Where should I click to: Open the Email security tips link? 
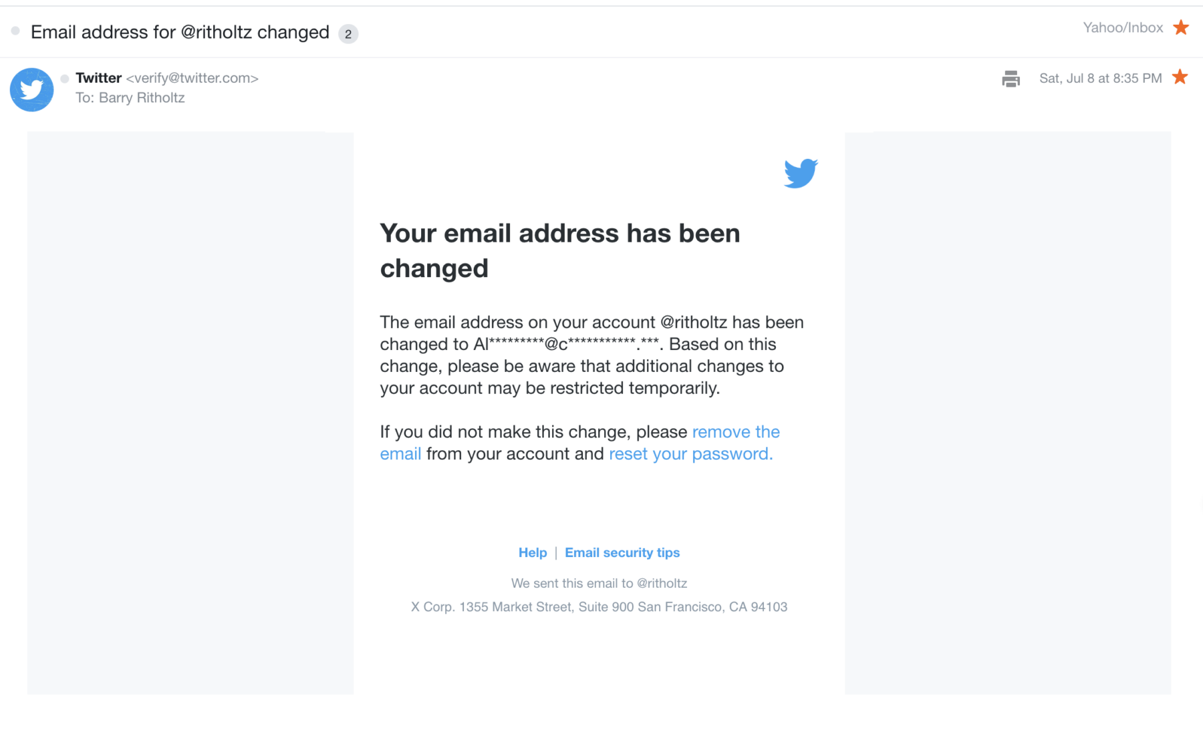coord(622,552)
